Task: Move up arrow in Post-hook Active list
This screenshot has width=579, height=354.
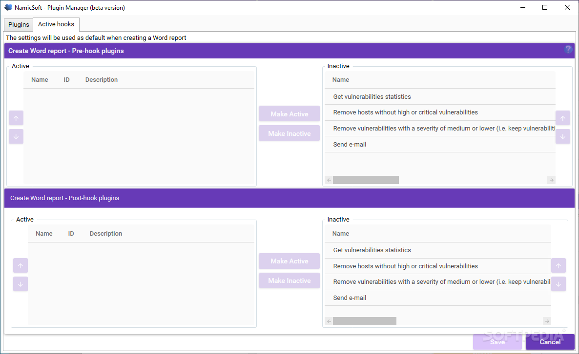Action: [x=21, y=265]
